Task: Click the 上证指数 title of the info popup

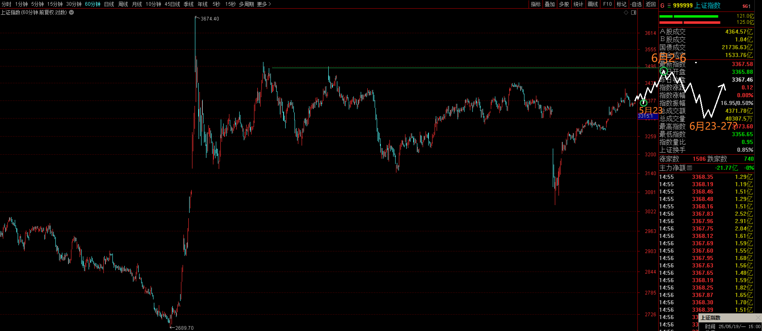Action: (710, 318)
